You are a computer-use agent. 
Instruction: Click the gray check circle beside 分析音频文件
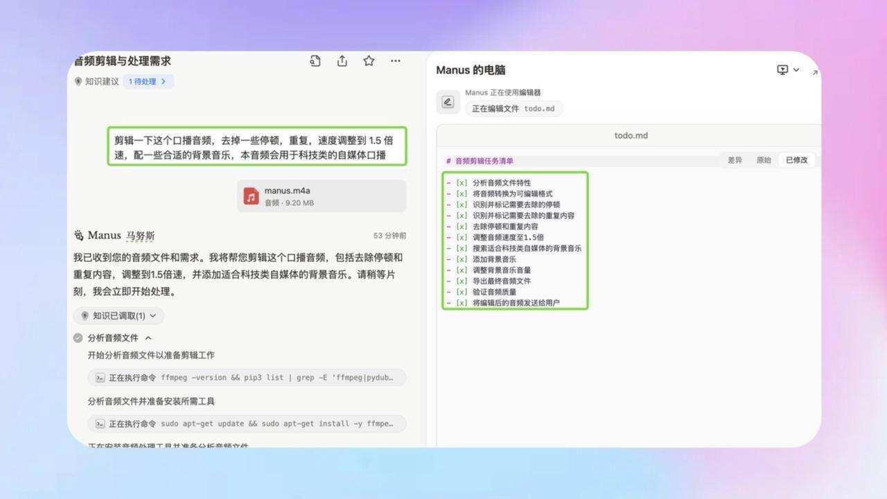(78, 338)
